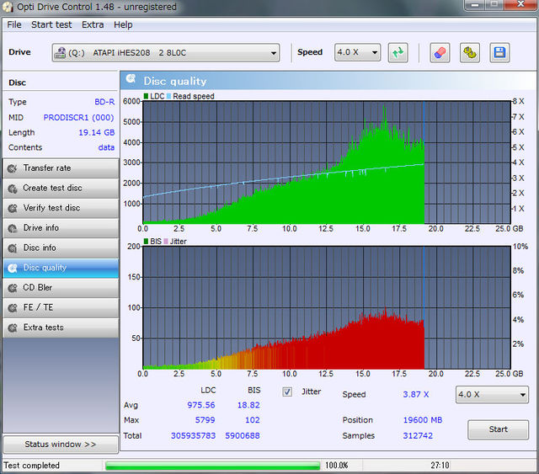539x474 pixels.
Task: Click the Verify test disc sidebar icon
Action: [13, 208]
